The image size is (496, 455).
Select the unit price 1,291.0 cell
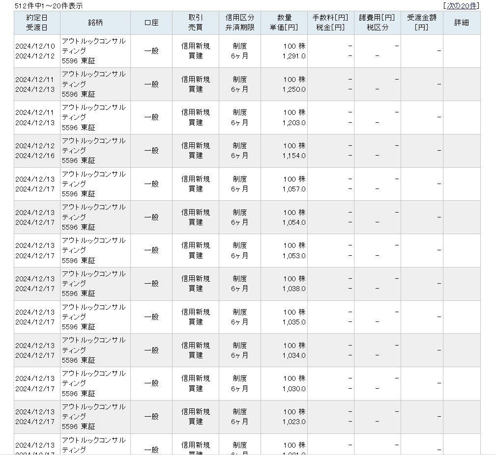tap(294, 56)
